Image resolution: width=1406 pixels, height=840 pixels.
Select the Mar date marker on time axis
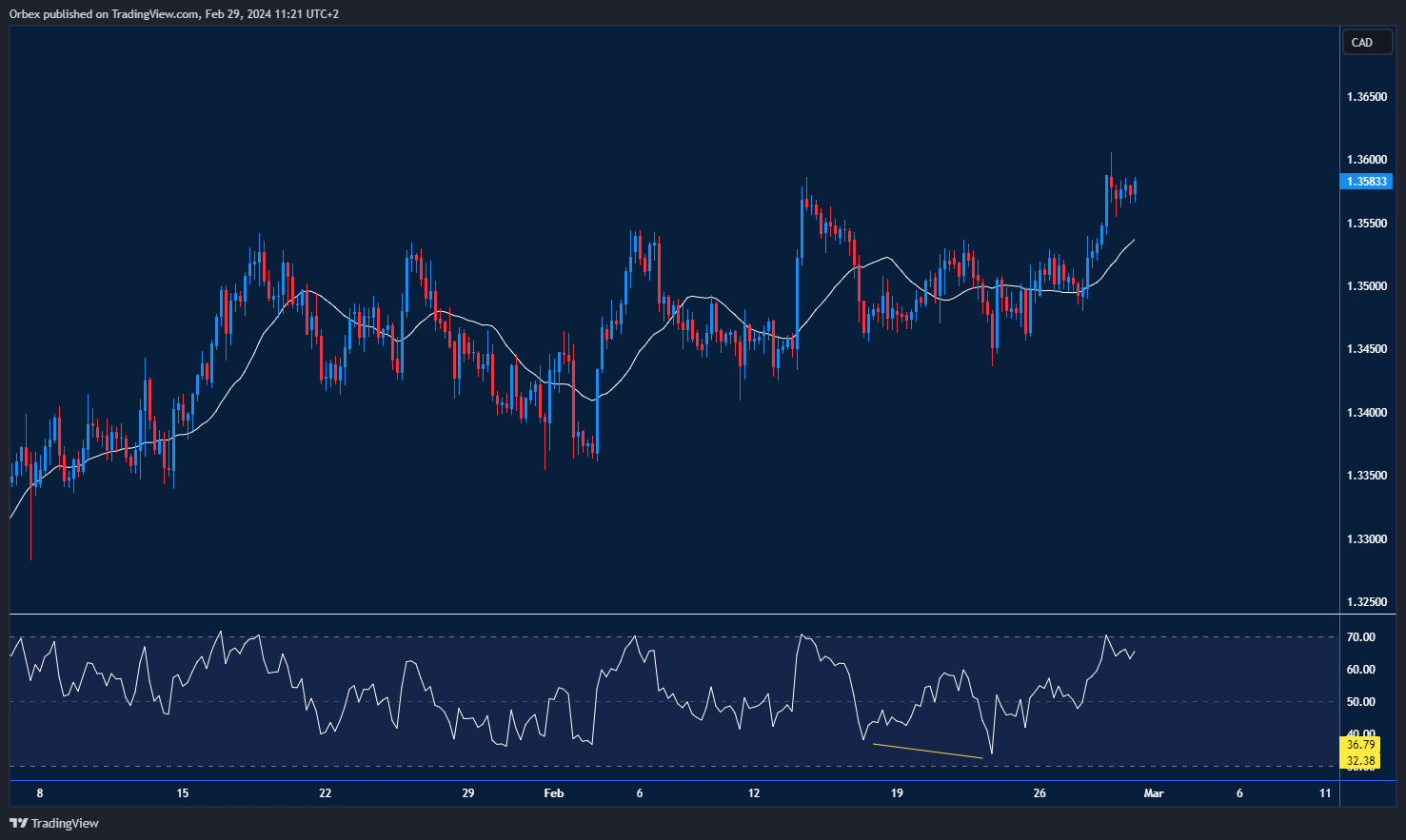click(1153, 793)
